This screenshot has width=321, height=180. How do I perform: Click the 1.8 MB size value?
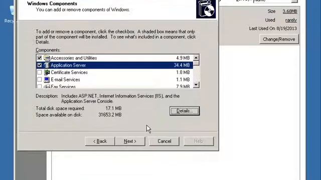(x=183, y=72)
